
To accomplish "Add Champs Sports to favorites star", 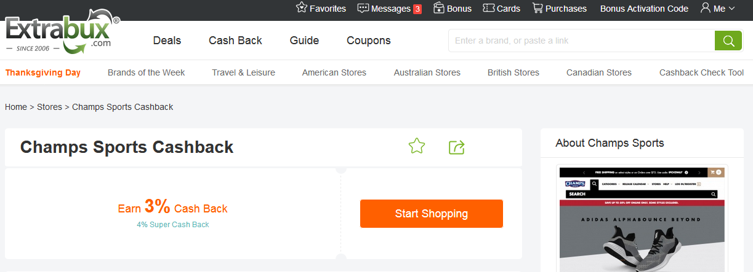I will (x=417, y=147).
